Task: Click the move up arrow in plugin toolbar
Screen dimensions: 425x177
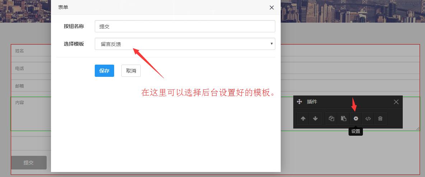Action: point(303,118)
